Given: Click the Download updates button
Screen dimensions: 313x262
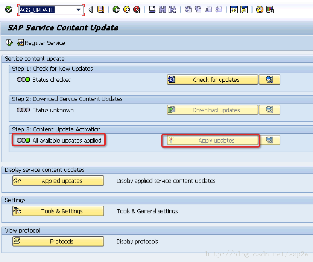Looking at the screenshot, I should 213,110.
